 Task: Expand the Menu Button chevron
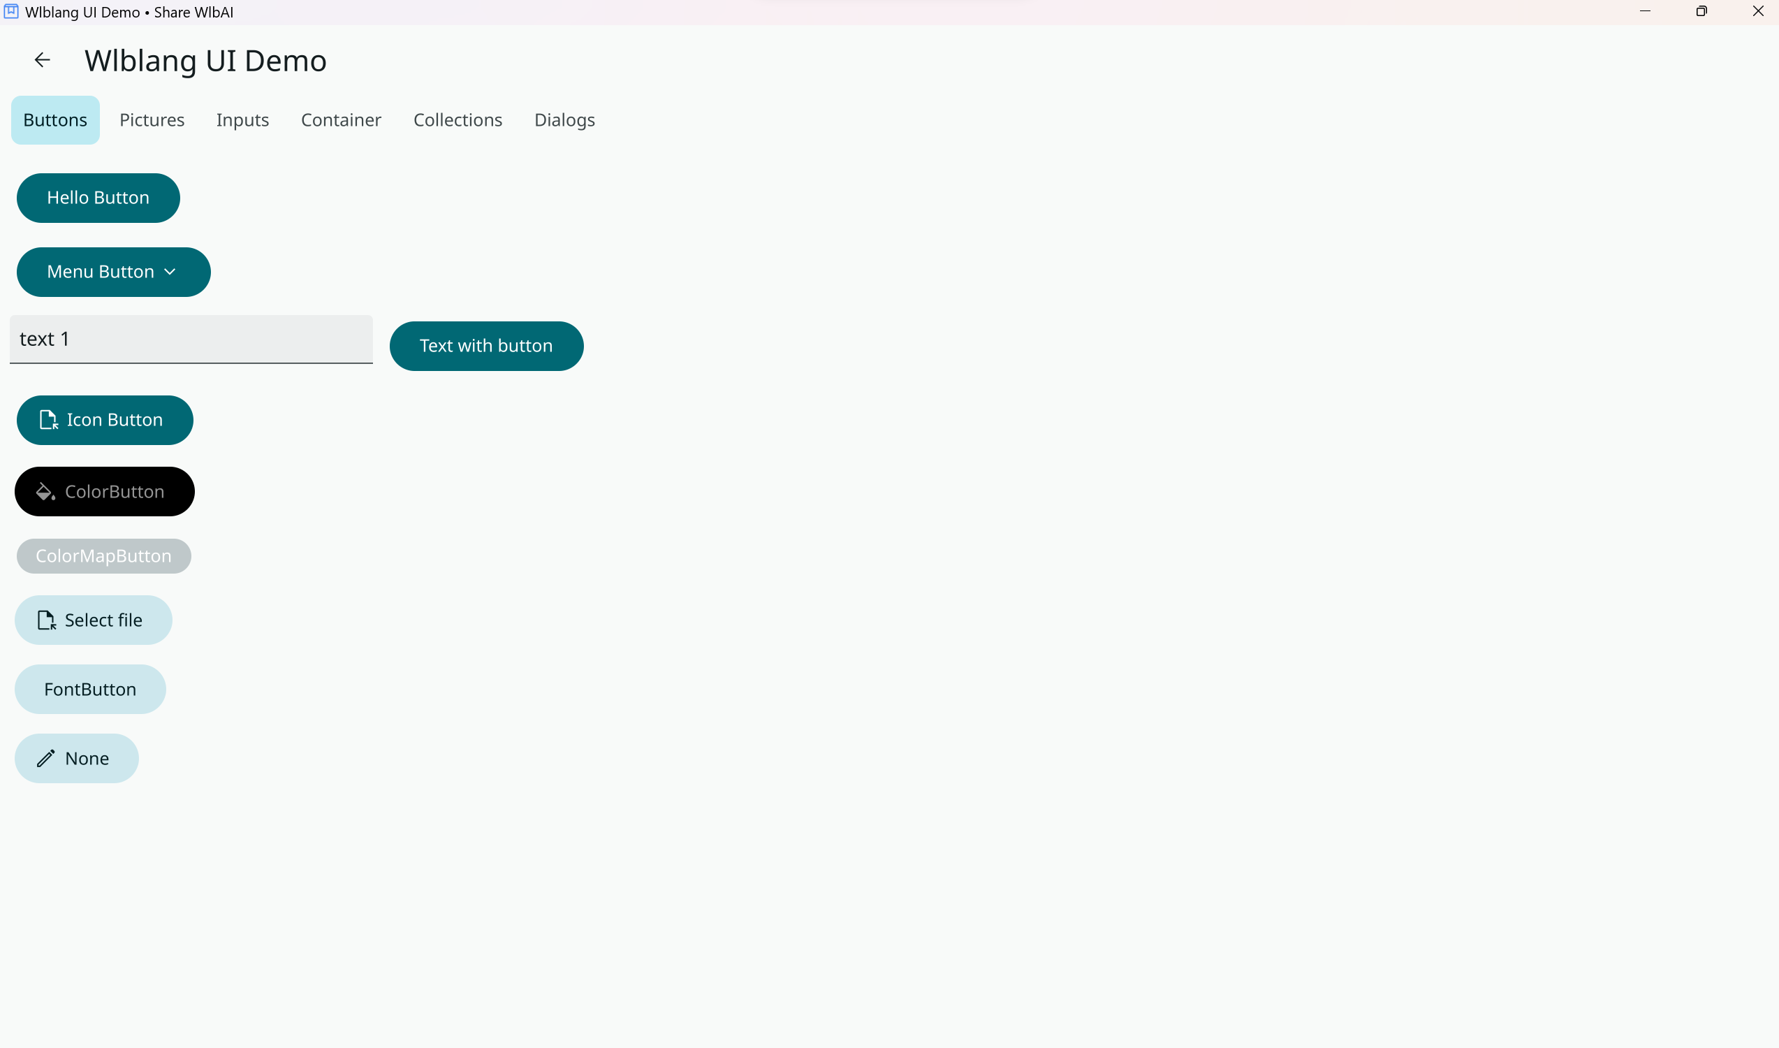point(170,272)
